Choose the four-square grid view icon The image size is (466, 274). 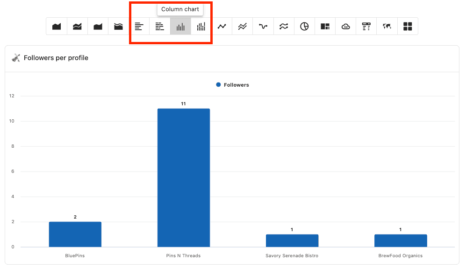point(408,27)
